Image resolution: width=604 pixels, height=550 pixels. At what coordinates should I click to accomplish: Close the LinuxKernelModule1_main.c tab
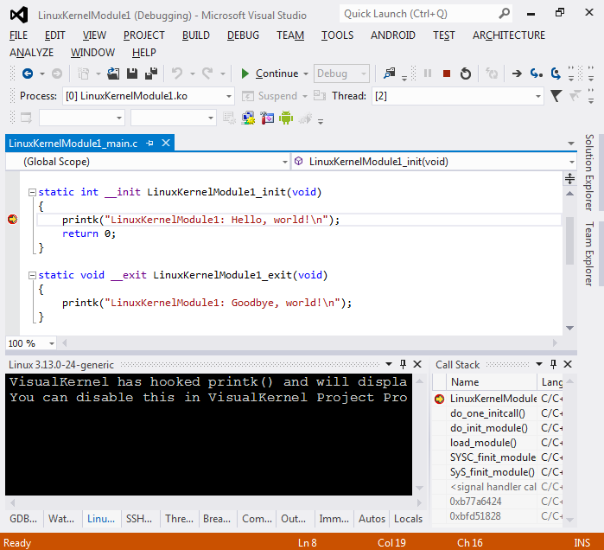166,143
